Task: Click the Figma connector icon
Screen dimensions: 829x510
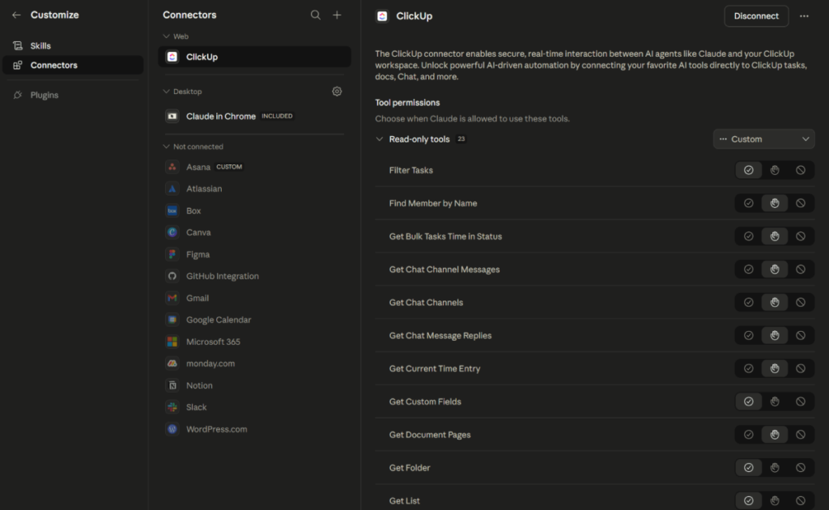Action: (172, 254)
